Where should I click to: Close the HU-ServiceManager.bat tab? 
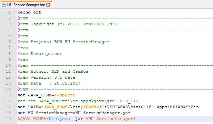pos(48,5)
